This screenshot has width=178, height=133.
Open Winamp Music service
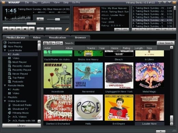21,113
